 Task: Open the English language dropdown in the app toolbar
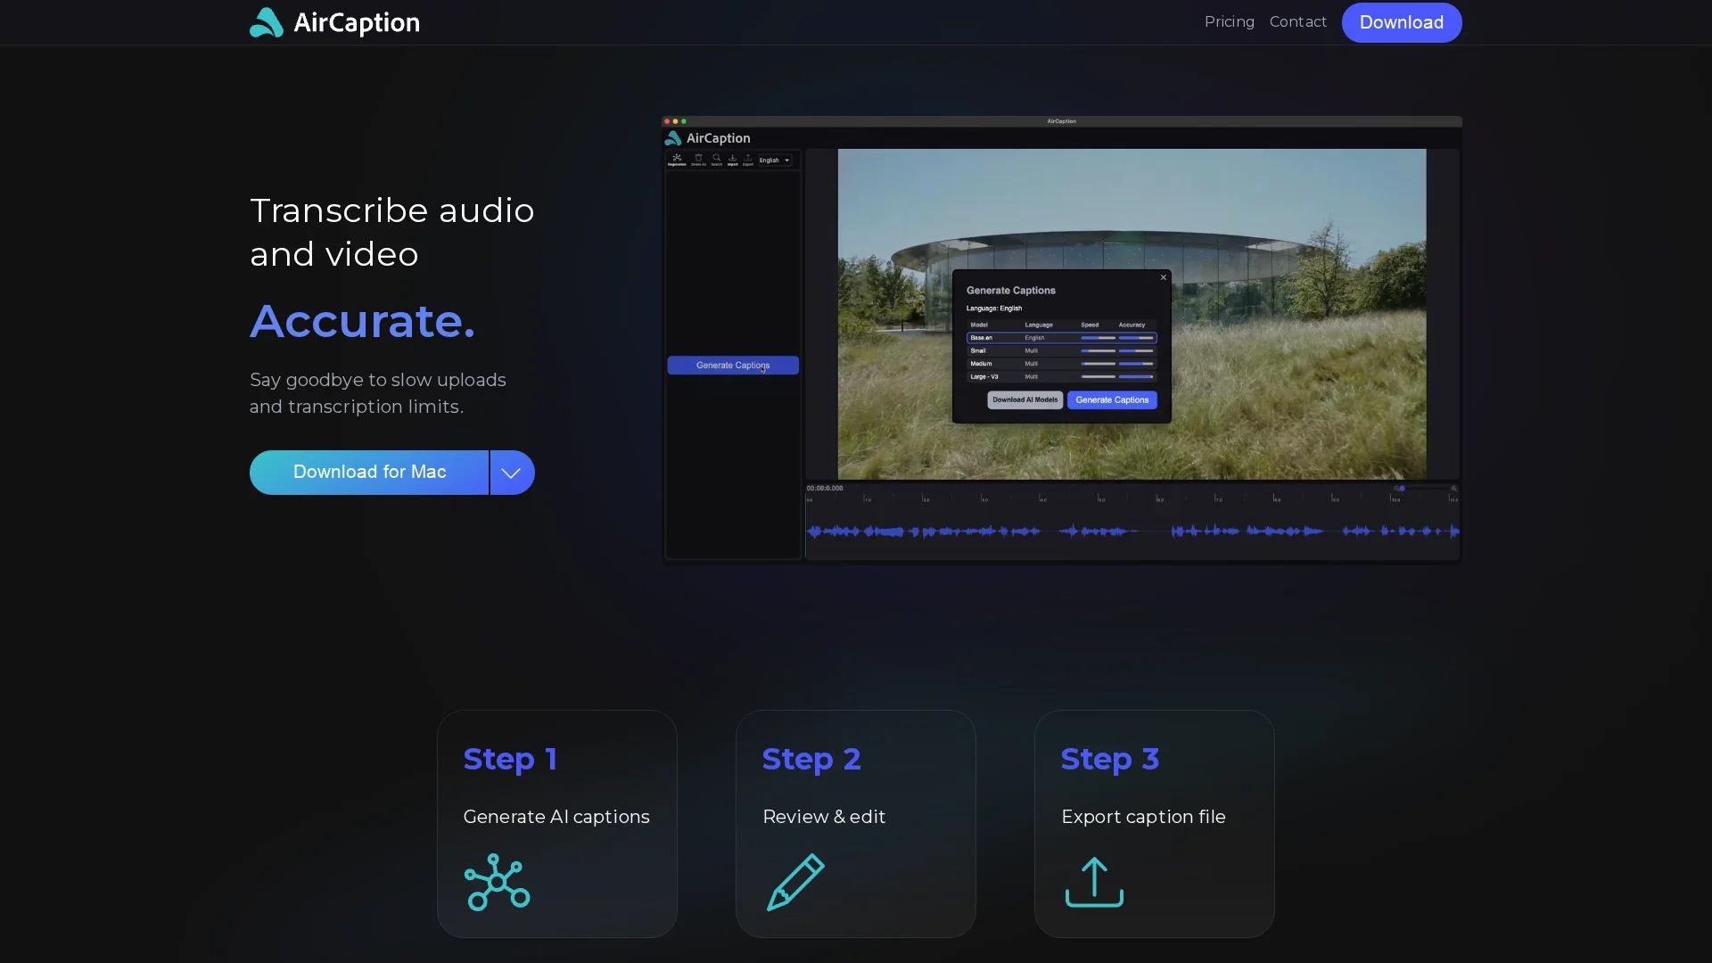tap(775, 160)
